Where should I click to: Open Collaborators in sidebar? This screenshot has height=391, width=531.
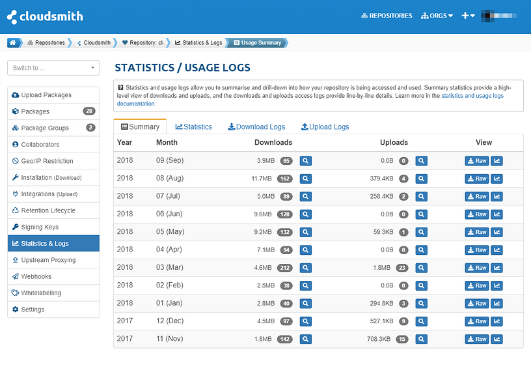(53, 145)
